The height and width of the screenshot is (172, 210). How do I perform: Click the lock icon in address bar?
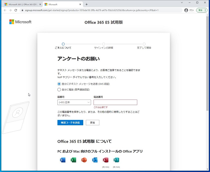pos(22,10)
